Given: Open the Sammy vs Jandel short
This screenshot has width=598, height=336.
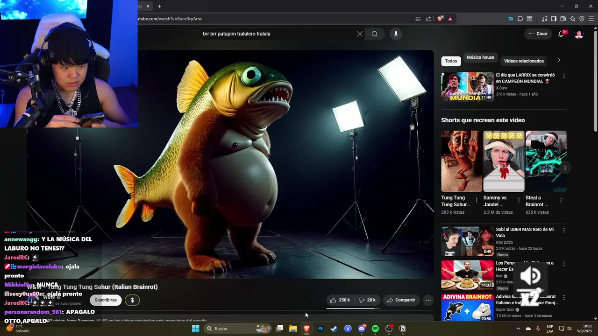Looking at the screenshot, I should pos(504,161).
